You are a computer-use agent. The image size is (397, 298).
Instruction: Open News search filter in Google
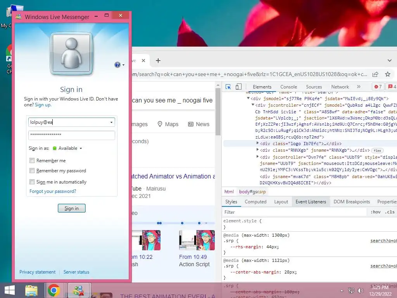(x=199, y=124)
